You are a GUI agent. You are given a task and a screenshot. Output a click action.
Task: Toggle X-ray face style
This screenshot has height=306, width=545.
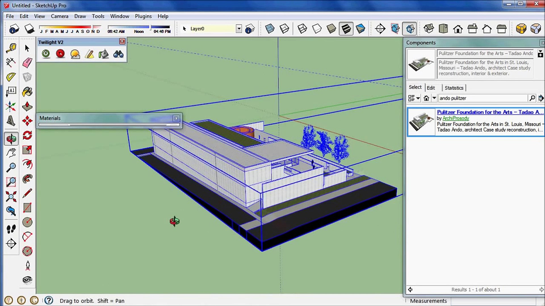pos(270,29)
